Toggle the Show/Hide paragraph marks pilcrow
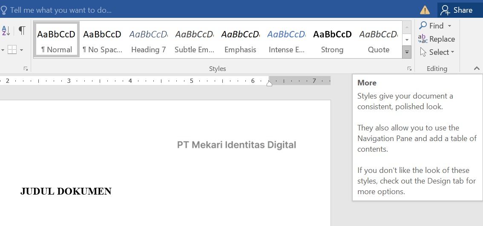 (22, 31)
